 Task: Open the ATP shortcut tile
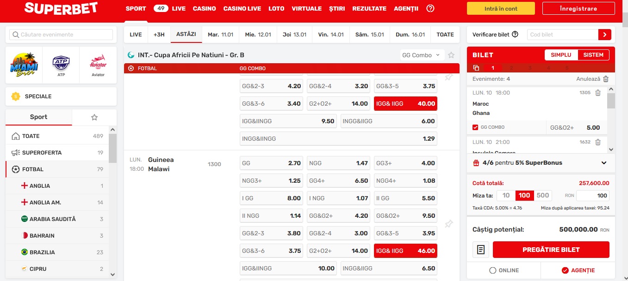61,65
